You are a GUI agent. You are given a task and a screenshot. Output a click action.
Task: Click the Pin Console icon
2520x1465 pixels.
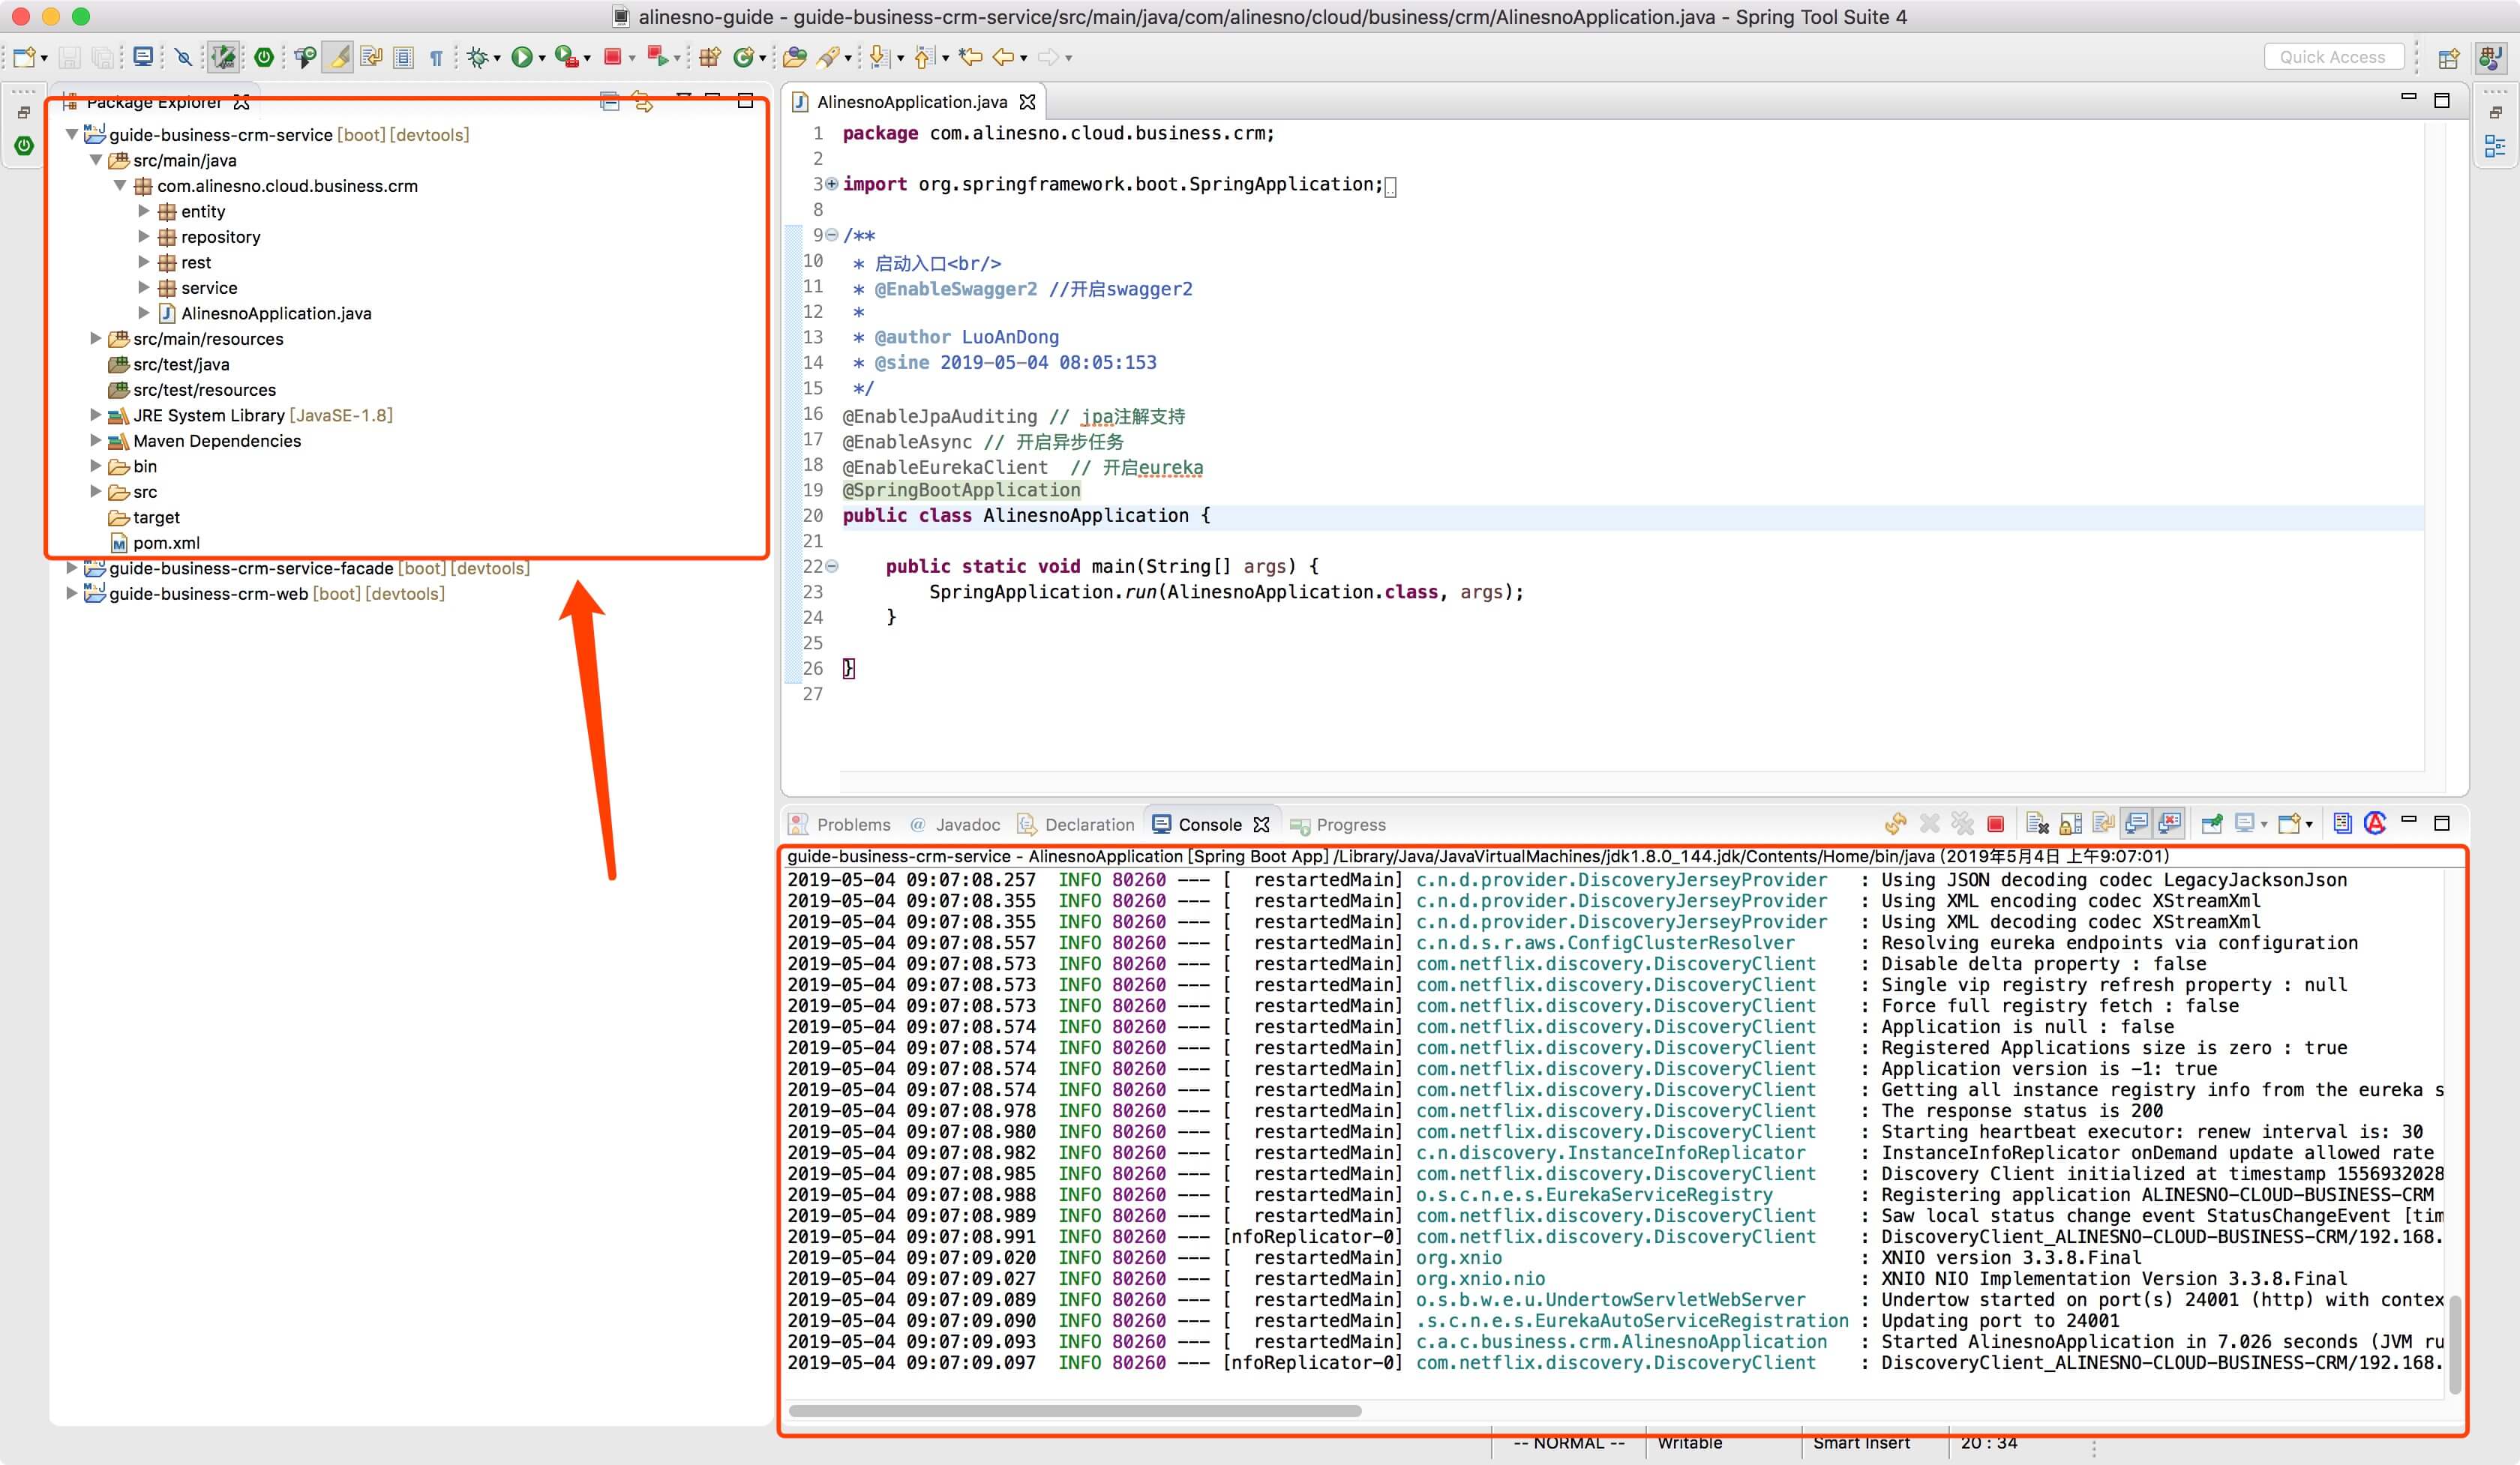point(2212,825)
